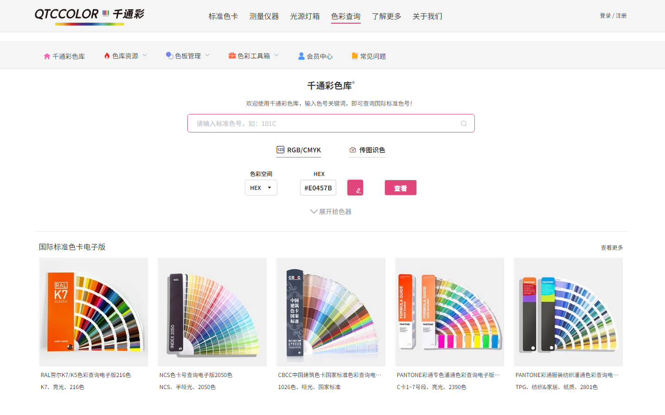Click the camera icon beside 传图识色
Image resolution: width=665 pixels, height=415 pixels.
click(353, 150)
